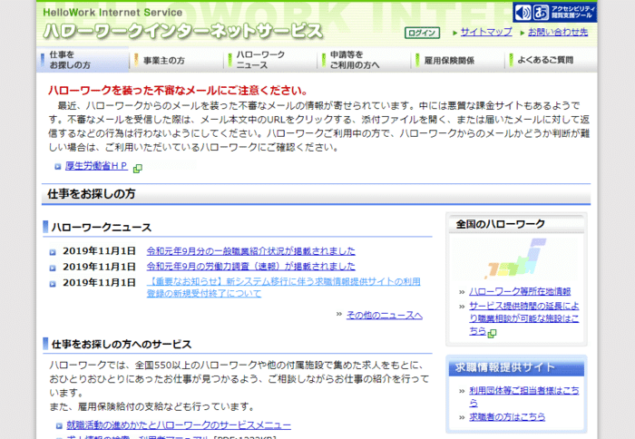Image resolution: width=635 pixels, height=439 pixels.
Task: Go to the 雇用保険関係 tab
Action: (449, 61)
